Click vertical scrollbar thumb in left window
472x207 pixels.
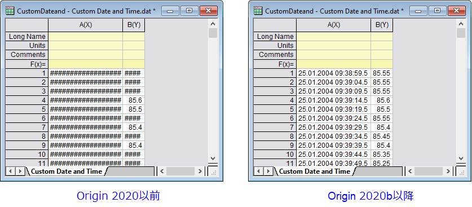coord(213,33)
